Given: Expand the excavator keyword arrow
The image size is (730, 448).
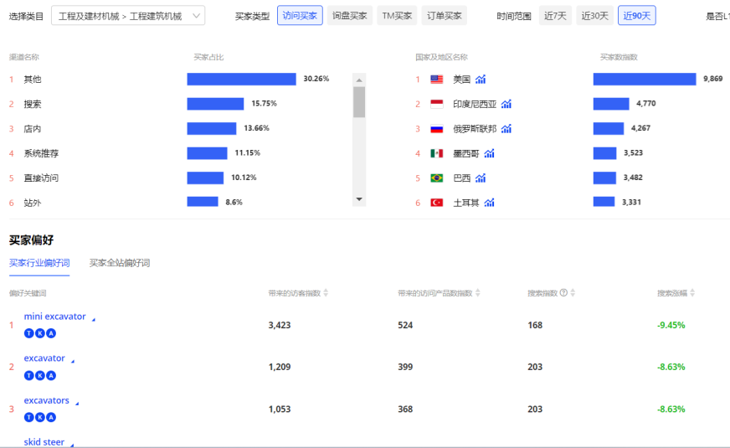Looking at the screenshot, I should [x=73, y=362].
